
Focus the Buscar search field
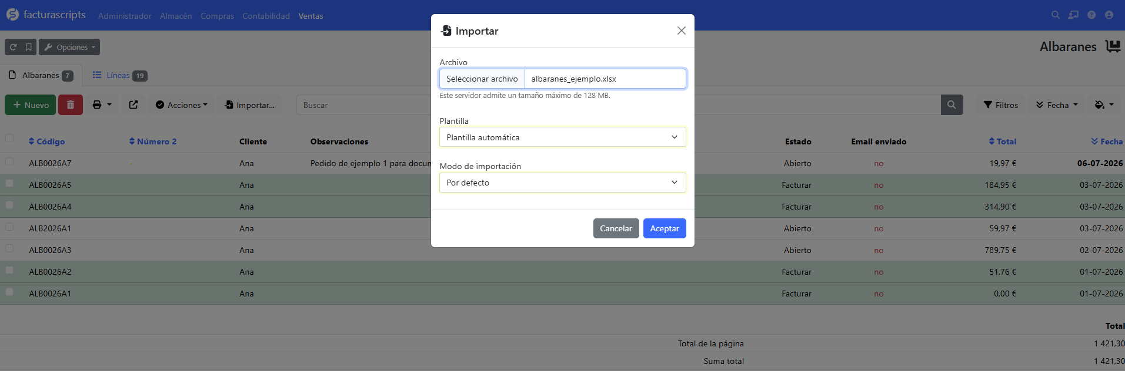619,105
